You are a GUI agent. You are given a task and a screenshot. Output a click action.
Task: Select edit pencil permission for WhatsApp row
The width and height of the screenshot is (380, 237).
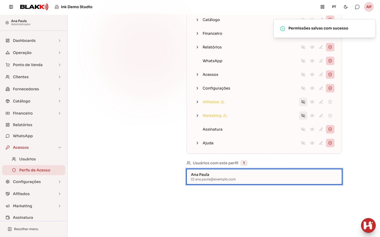pos(321,61)
